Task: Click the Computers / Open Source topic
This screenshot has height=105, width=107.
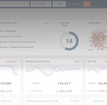Action: pos(11,36)
